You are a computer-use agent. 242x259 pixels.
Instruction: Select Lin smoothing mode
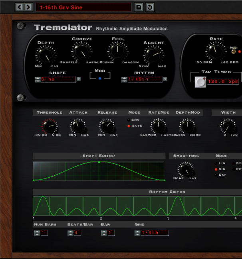click(x=216, y=163)
